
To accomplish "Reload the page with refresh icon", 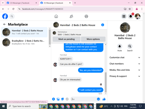I will tap(13, 9).
